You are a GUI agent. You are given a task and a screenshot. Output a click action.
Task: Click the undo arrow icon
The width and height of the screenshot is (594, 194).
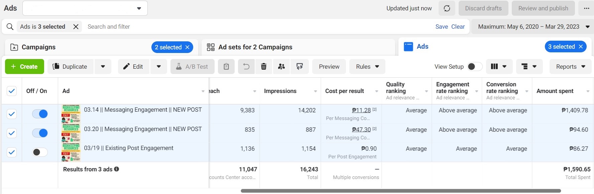(x=246, y=67)
